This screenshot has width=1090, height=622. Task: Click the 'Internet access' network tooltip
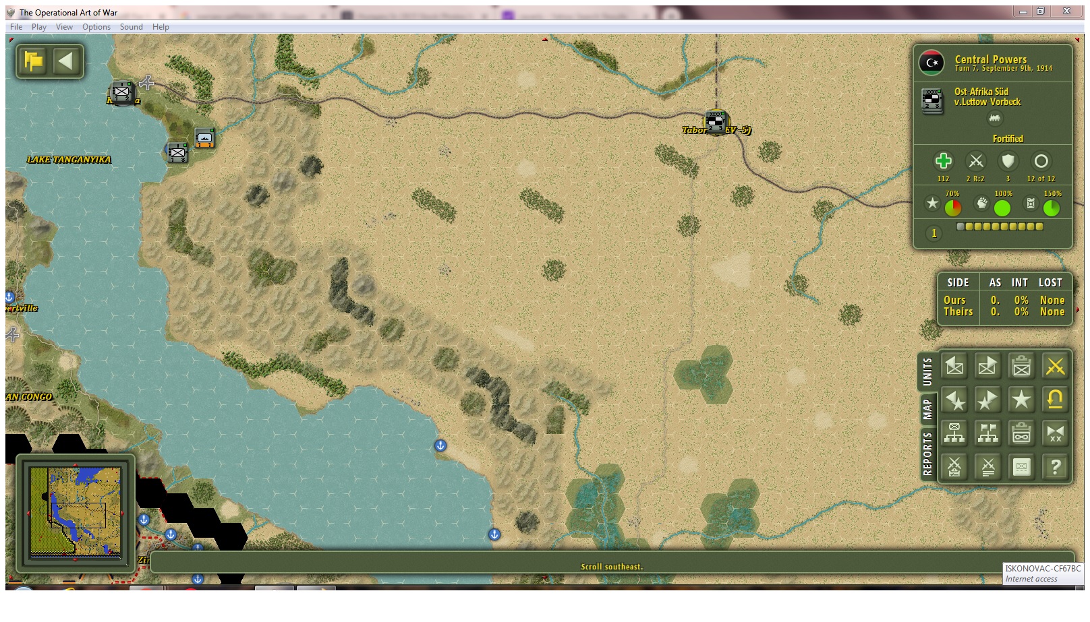coord(1031,579)
